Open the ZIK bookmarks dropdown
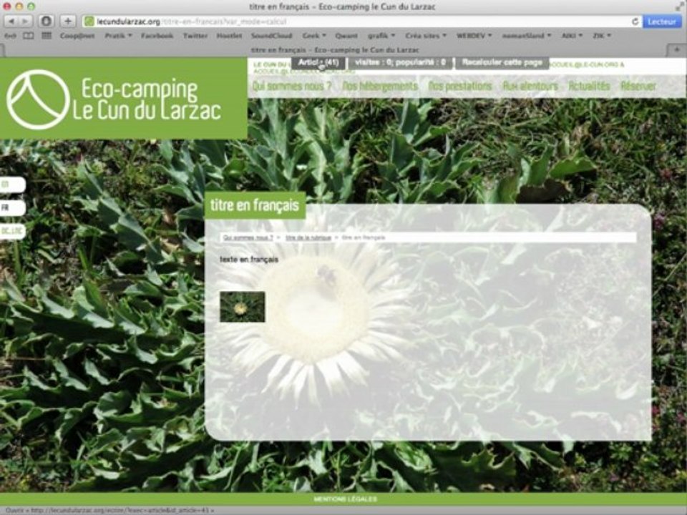The image size is (687, 515). (602, 36)
